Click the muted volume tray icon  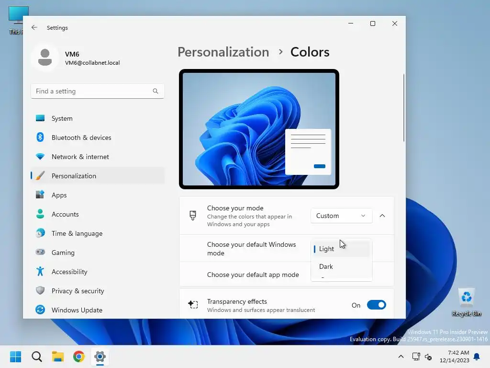pos(428,356)
